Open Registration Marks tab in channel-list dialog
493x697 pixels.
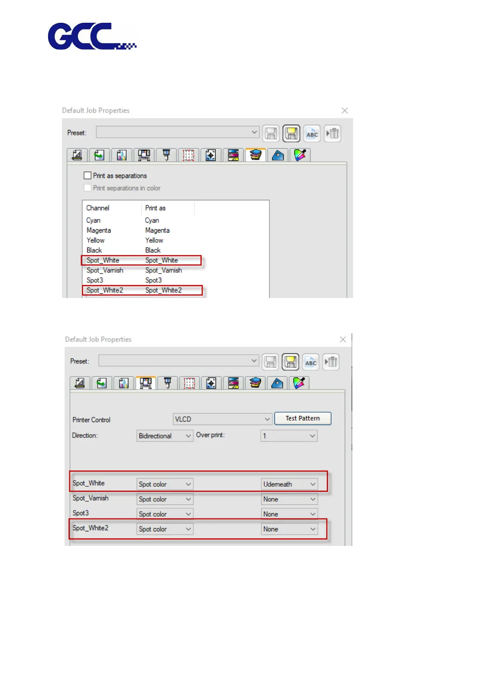(211, 155)
